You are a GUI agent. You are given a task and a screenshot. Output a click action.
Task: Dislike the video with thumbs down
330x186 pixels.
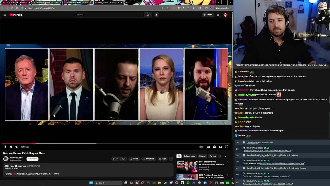(x=123, y=159)
